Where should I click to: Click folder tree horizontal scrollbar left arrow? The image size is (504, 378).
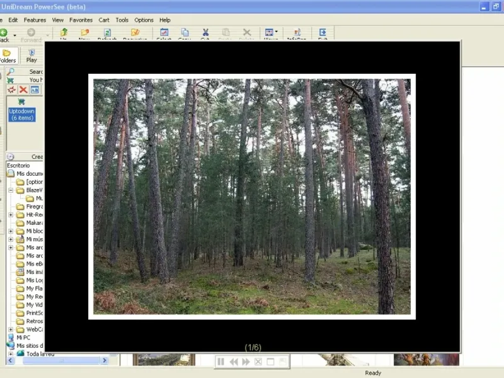pyautogui.click(x=10, y=360)
